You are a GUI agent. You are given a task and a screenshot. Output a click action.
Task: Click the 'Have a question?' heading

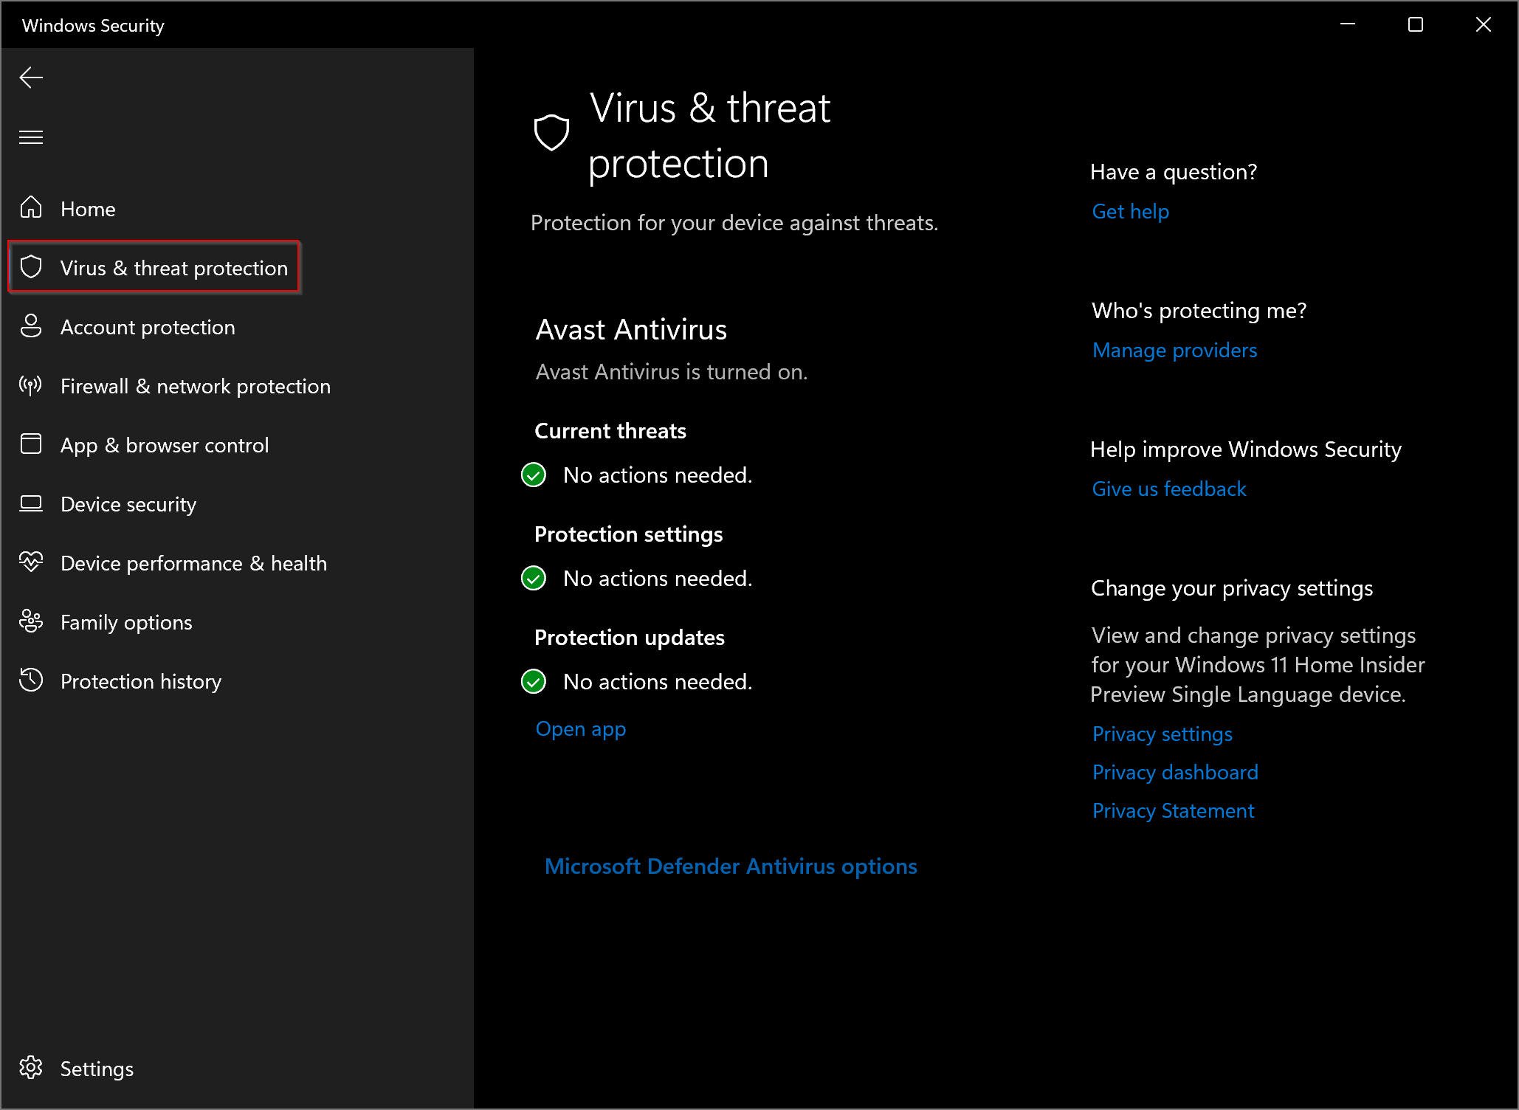coord(1174,172)
